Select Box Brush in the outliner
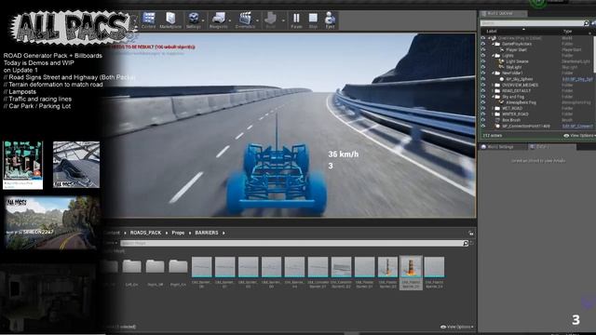This screenshot has height=335, width=596. (x=511, y=120)
